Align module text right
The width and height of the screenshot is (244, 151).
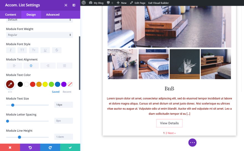[48, 66]
